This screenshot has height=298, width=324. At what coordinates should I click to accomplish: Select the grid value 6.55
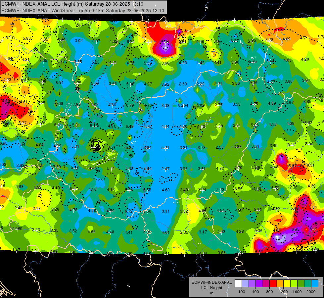239,189
